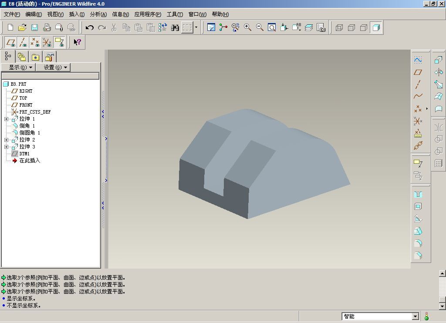This screenshot has height=323, width=446.
Task: Open the 视图 menu
Action: (x=55, y=14)
